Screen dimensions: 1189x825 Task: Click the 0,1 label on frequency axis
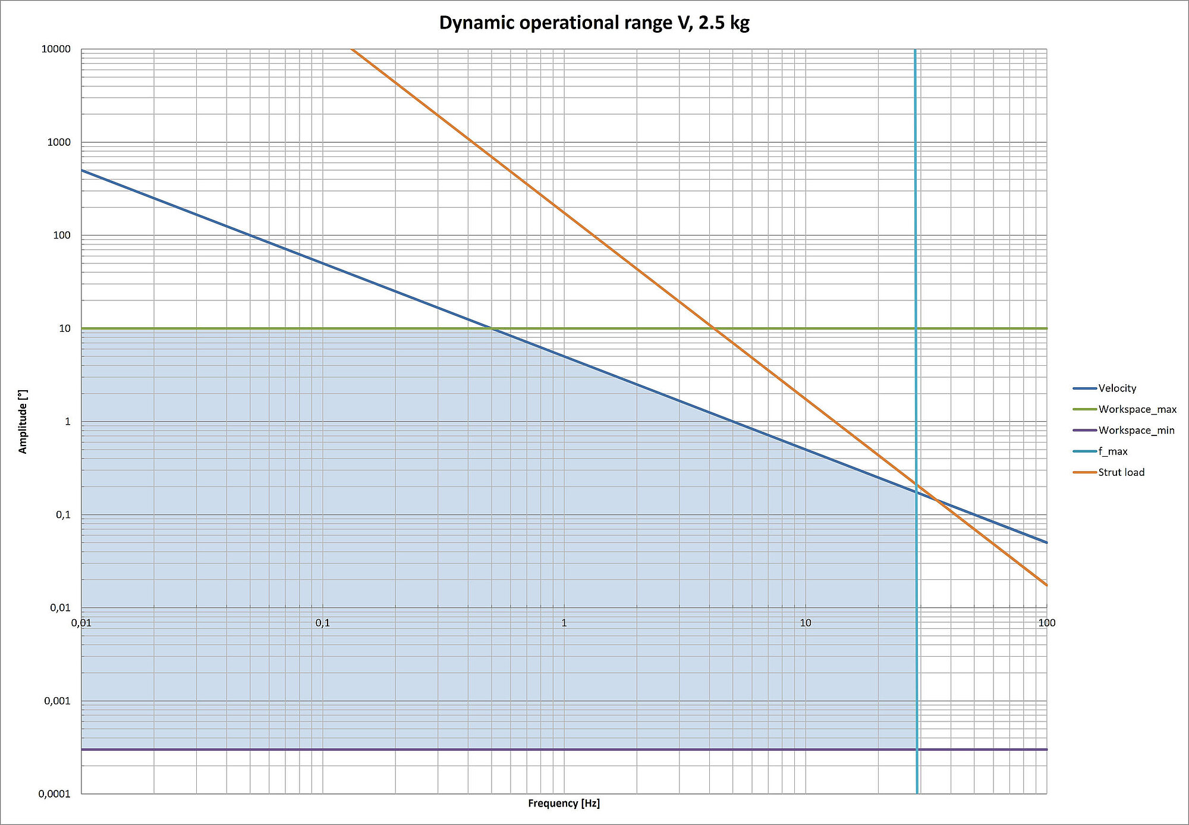pos(322,623)
